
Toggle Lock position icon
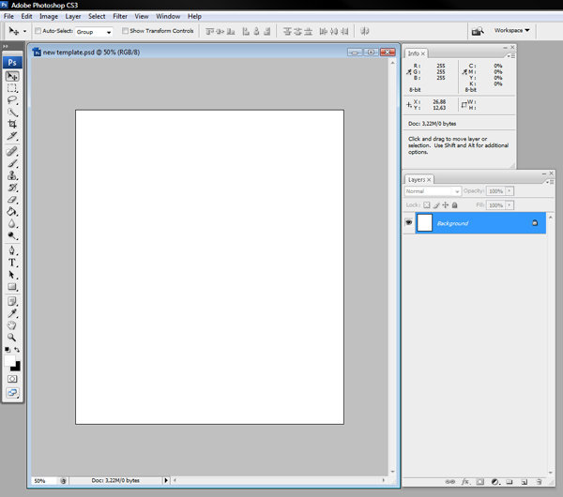tap(445, 205)
